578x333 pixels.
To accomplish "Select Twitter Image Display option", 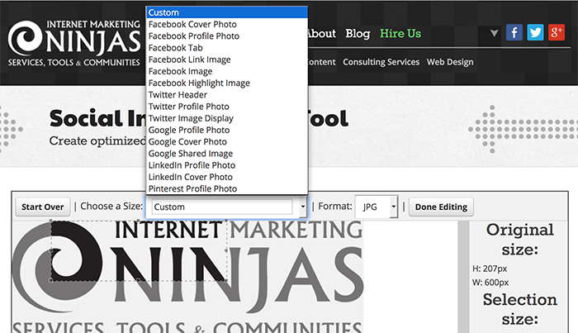I will (227, 118).
